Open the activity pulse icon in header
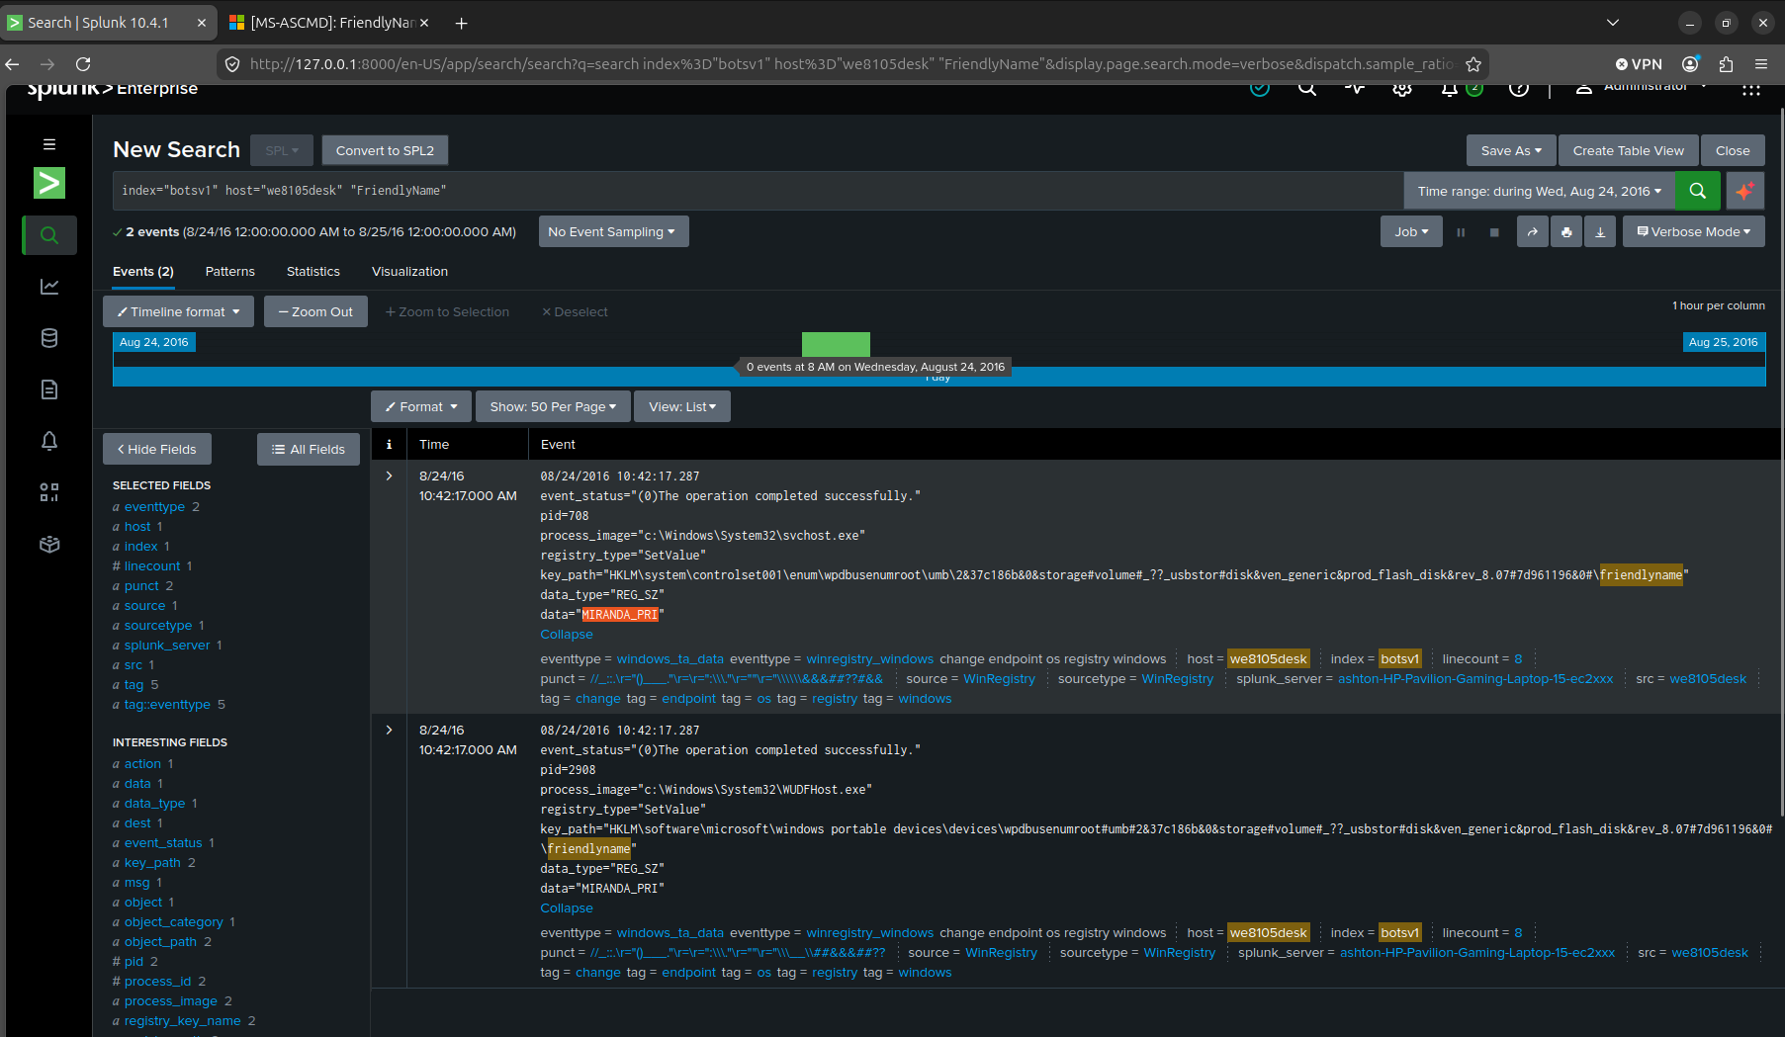1785x1037 pixels. 1355,89
